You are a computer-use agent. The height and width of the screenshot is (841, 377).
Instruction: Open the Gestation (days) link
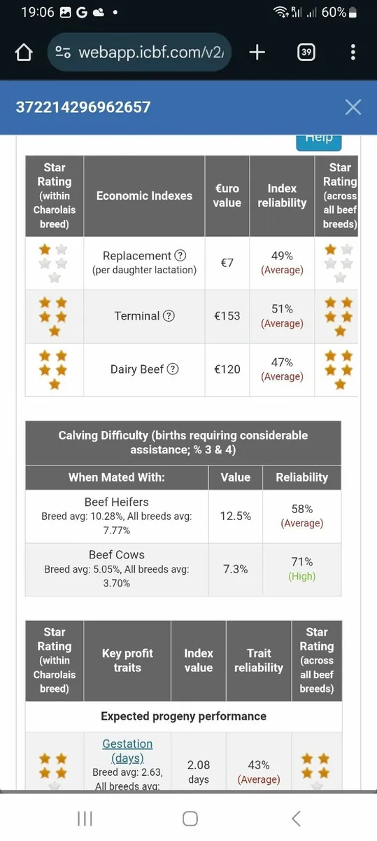pyautogui.click(x=127, y=751)
